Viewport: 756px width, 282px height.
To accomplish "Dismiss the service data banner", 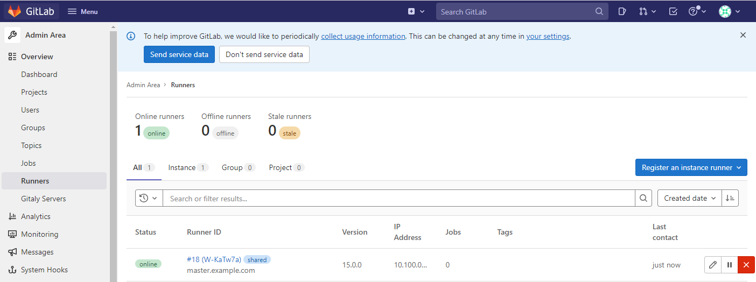I will pyautogui.click(x=743, y=35).
